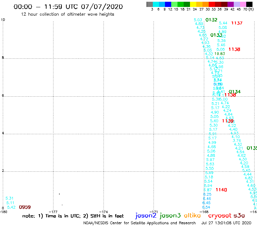
Task: Click the 5.42 reading beside 0959
Action: coord(11,207)
